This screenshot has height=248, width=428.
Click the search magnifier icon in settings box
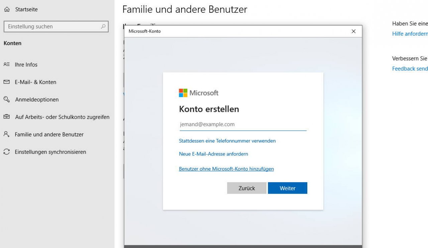click(x=103, y=26)
